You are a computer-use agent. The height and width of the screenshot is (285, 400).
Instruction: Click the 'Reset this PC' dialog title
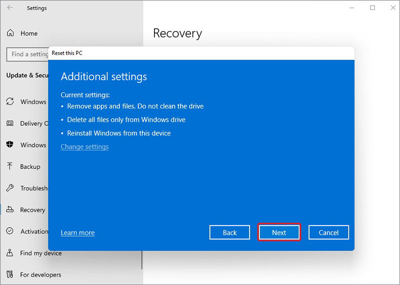point(67,53)
